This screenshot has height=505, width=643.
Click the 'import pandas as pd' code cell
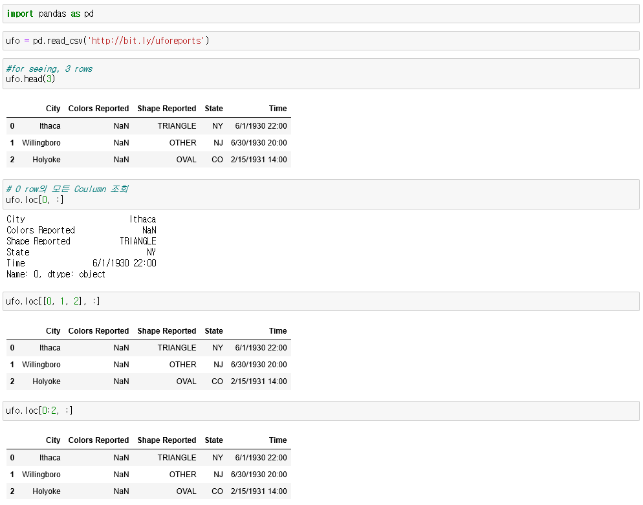[x=321, y=14]
